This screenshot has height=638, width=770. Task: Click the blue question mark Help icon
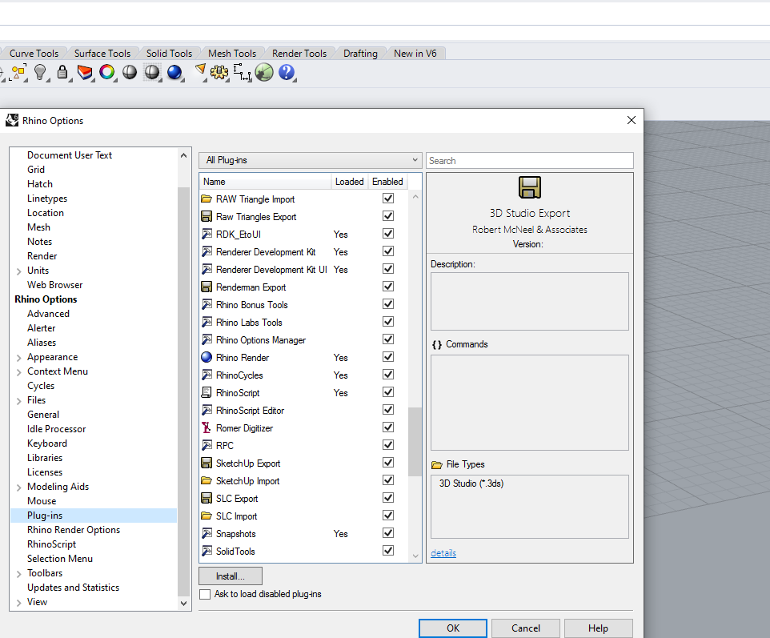pos(287,73)
